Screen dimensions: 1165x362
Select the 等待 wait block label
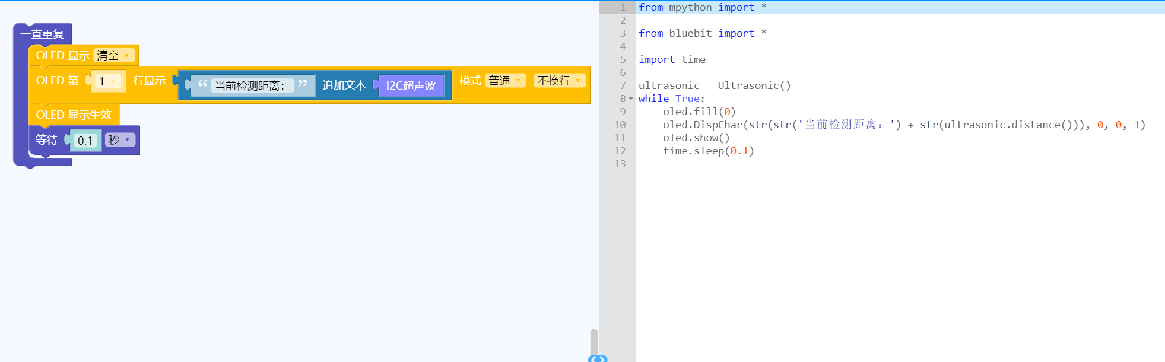pyautogui.click(x=46, y=140)
